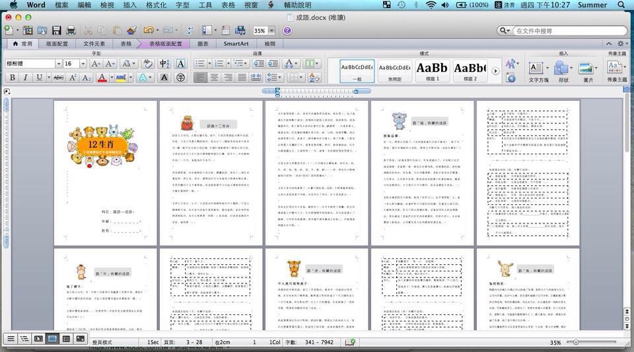Switch to the SmartArt ribbon tab

coord(236,44)
